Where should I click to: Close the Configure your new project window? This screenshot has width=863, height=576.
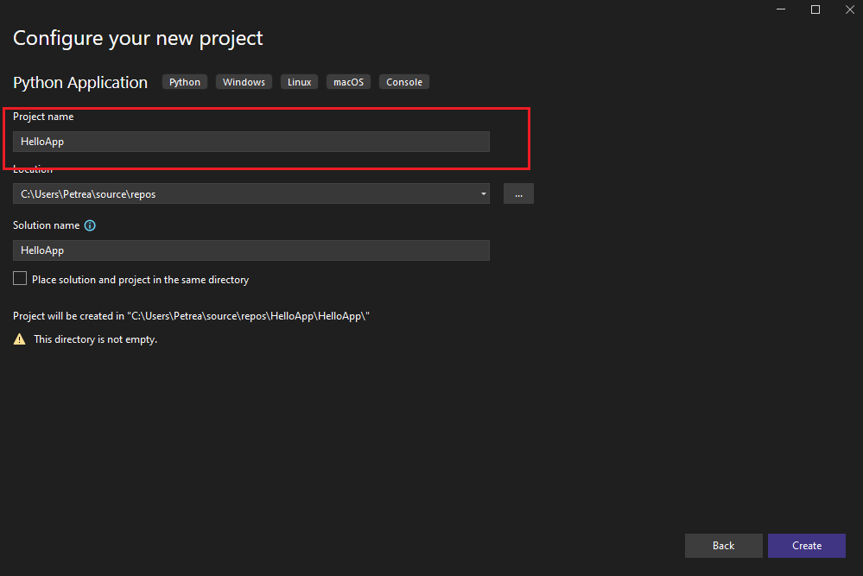(850, 9)
